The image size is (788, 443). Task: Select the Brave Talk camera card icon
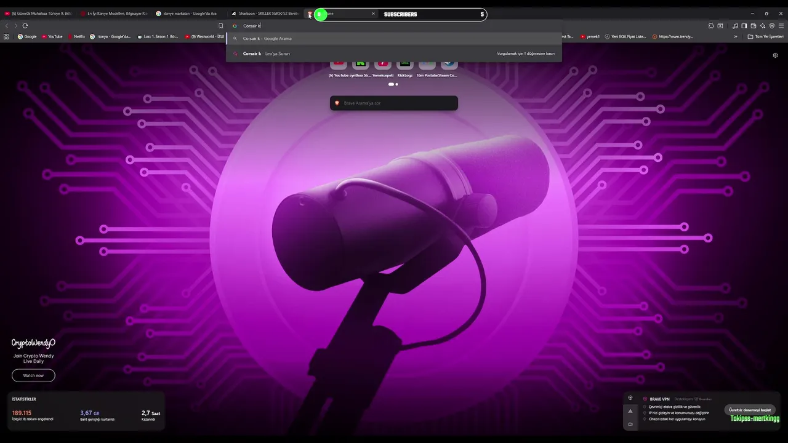(x=630, y=424)
